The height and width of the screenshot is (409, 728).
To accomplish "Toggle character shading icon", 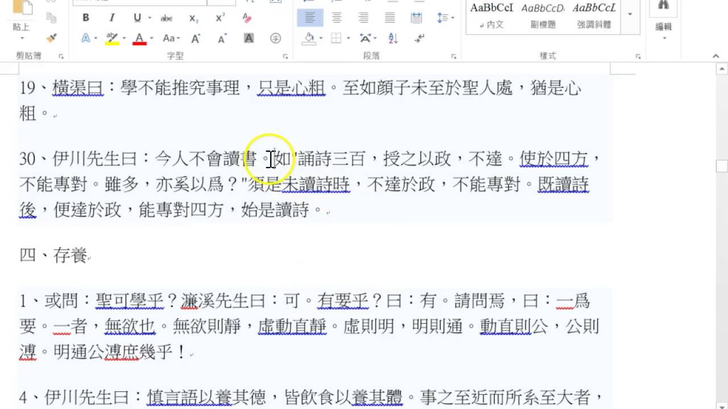I will (x=249, y=39).
